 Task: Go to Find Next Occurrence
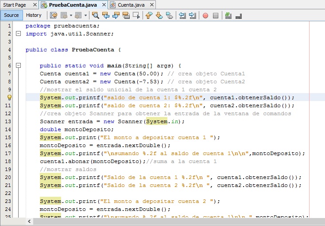(116, 15)
